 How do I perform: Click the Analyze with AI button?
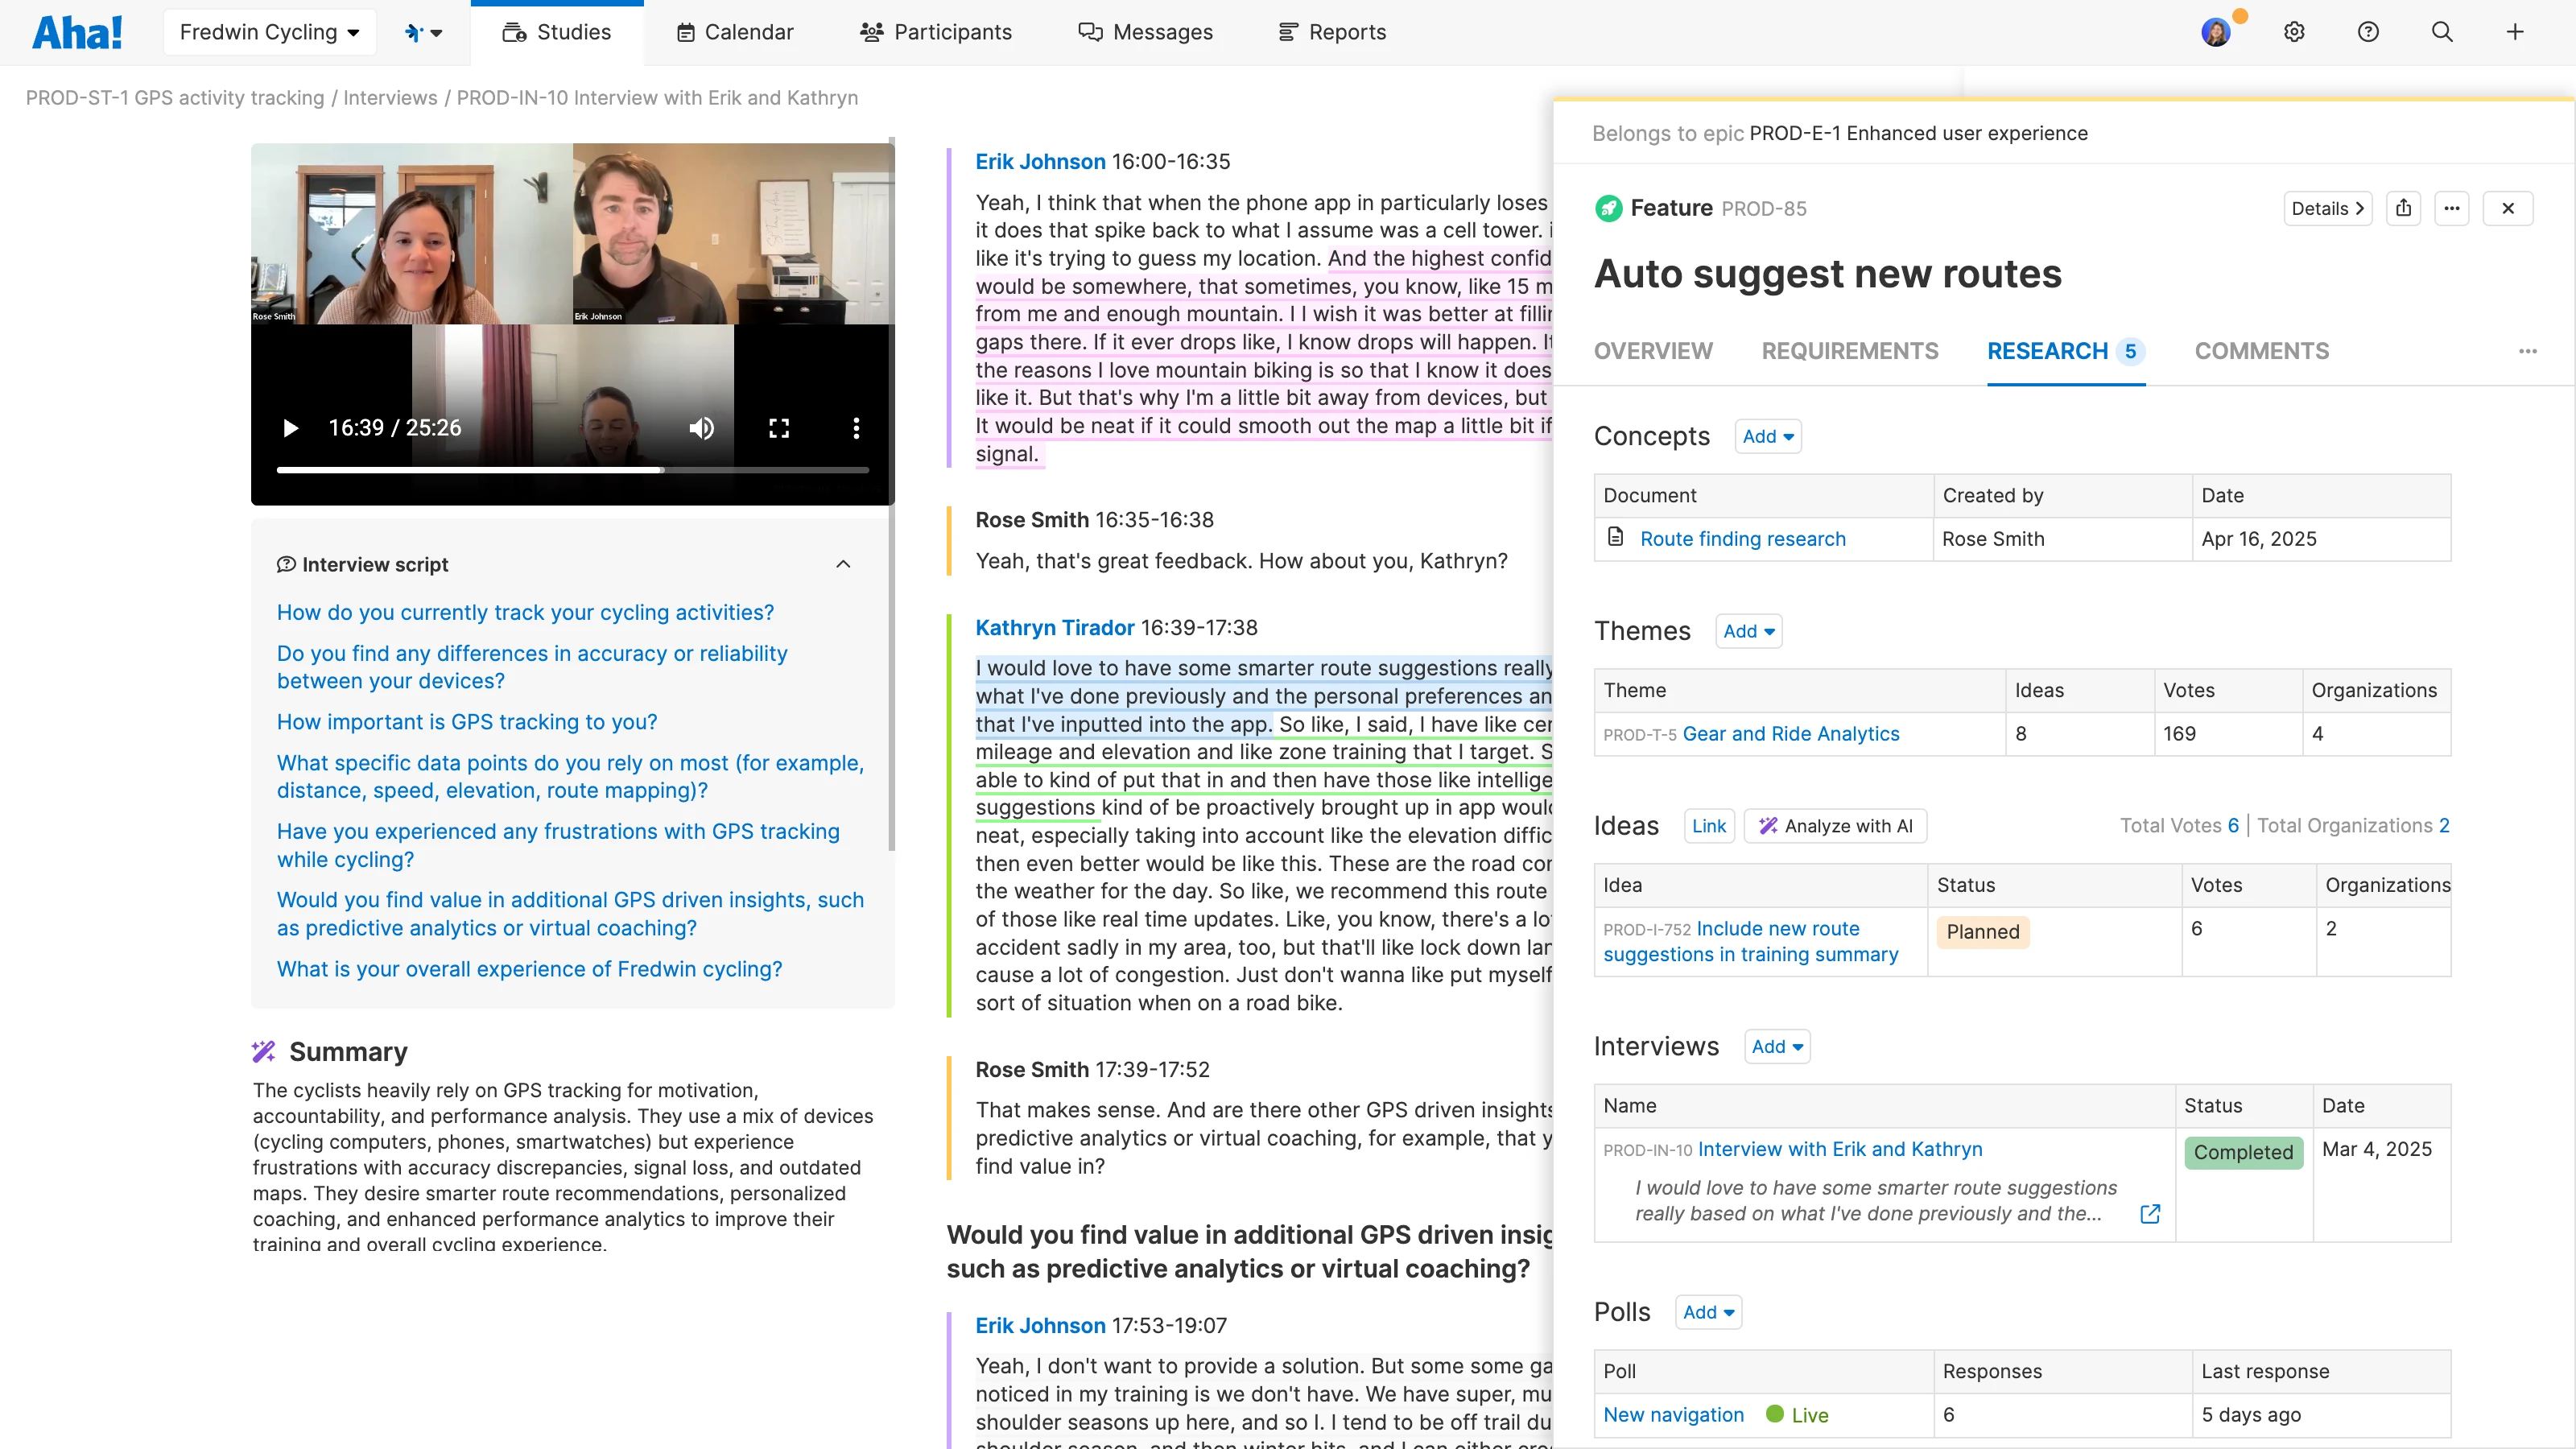click(1835, 825)
